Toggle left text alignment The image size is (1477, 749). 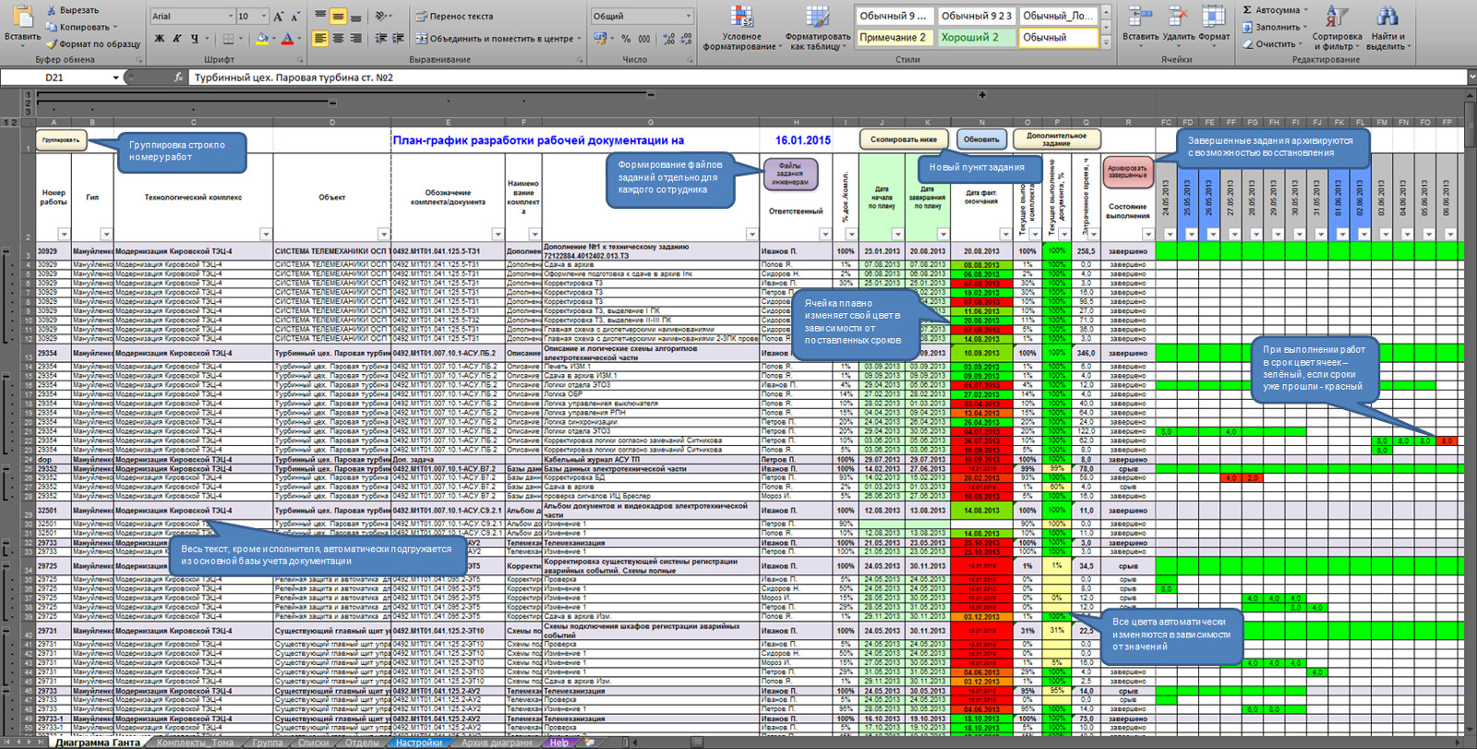(x=319, y=39)
